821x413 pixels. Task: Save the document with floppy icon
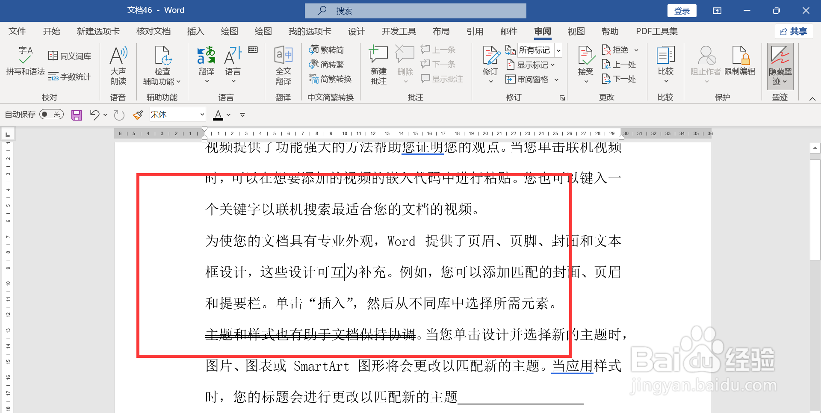pos(77,115)
